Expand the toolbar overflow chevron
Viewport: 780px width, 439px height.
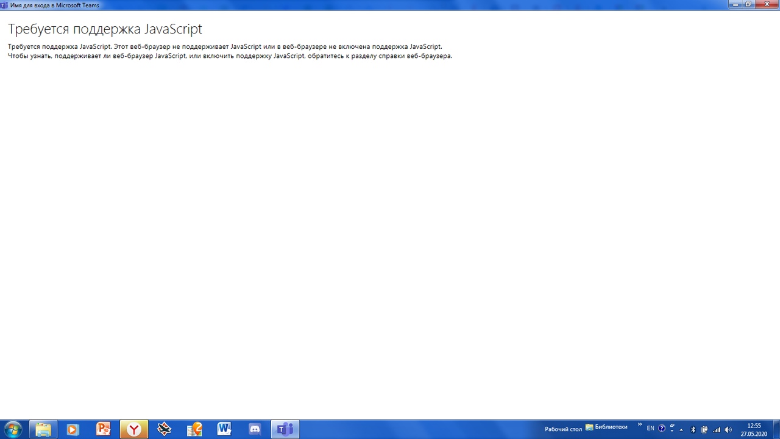[x=640, y=424]
